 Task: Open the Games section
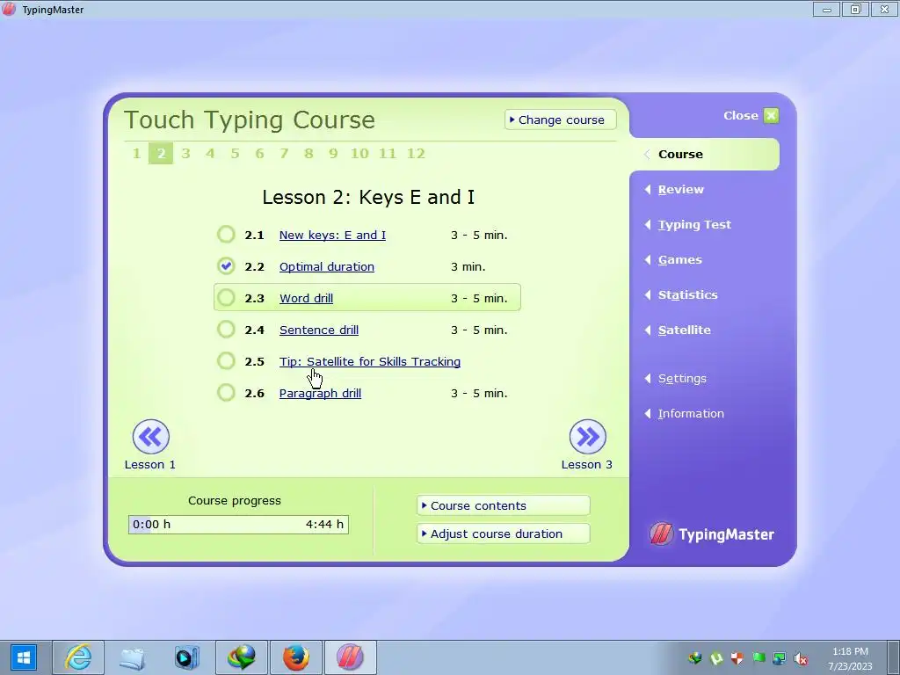(680, 259)
